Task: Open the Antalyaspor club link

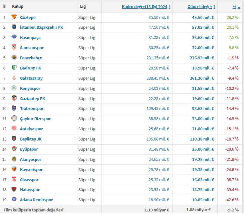Action: pos(32,129)
